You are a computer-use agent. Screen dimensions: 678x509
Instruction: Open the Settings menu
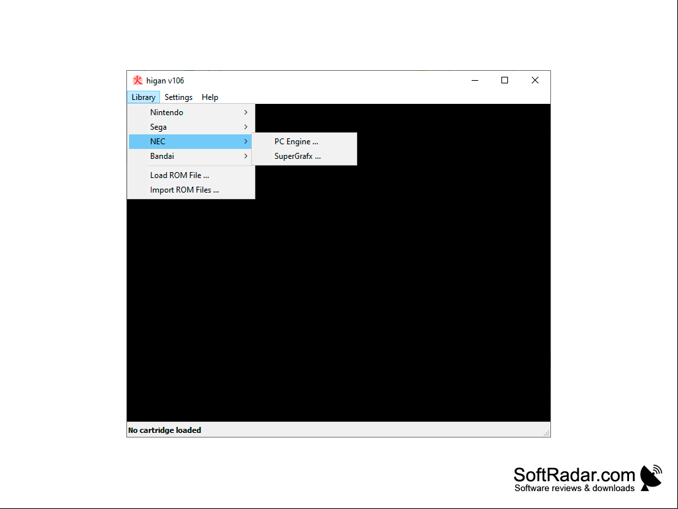coord(178,97)
